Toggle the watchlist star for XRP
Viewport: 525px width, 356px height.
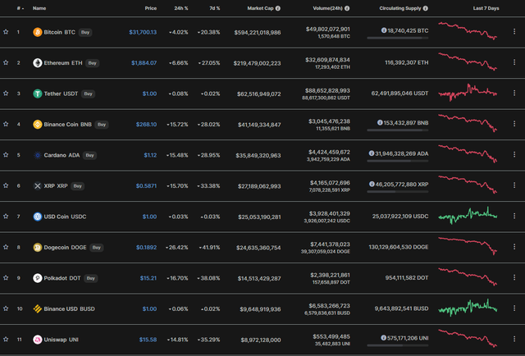pyautogui.click(x=6, y=185)
